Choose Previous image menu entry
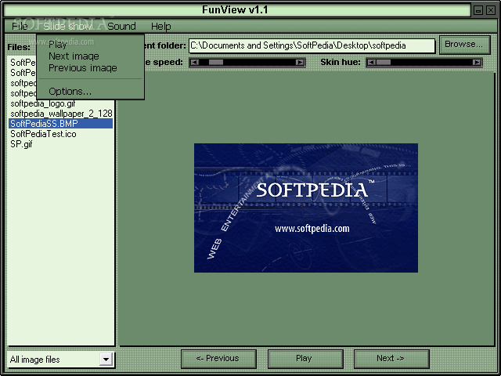The image size is (501, 376). coord(83,68)
